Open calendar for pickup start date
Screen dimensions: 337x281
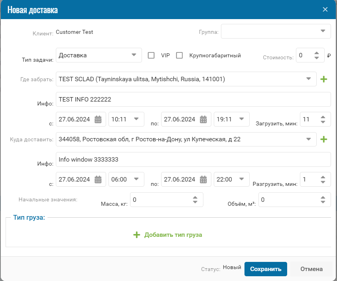98,119
